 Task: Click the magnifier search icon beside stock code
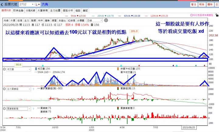click(36, 5)
